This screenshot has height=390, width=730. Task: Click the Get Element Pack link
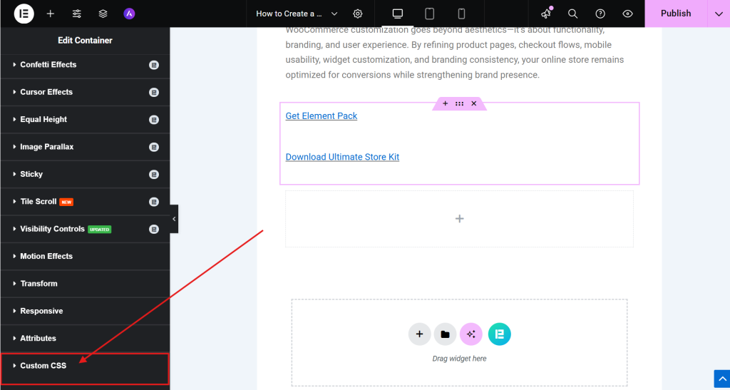point(322,116)
